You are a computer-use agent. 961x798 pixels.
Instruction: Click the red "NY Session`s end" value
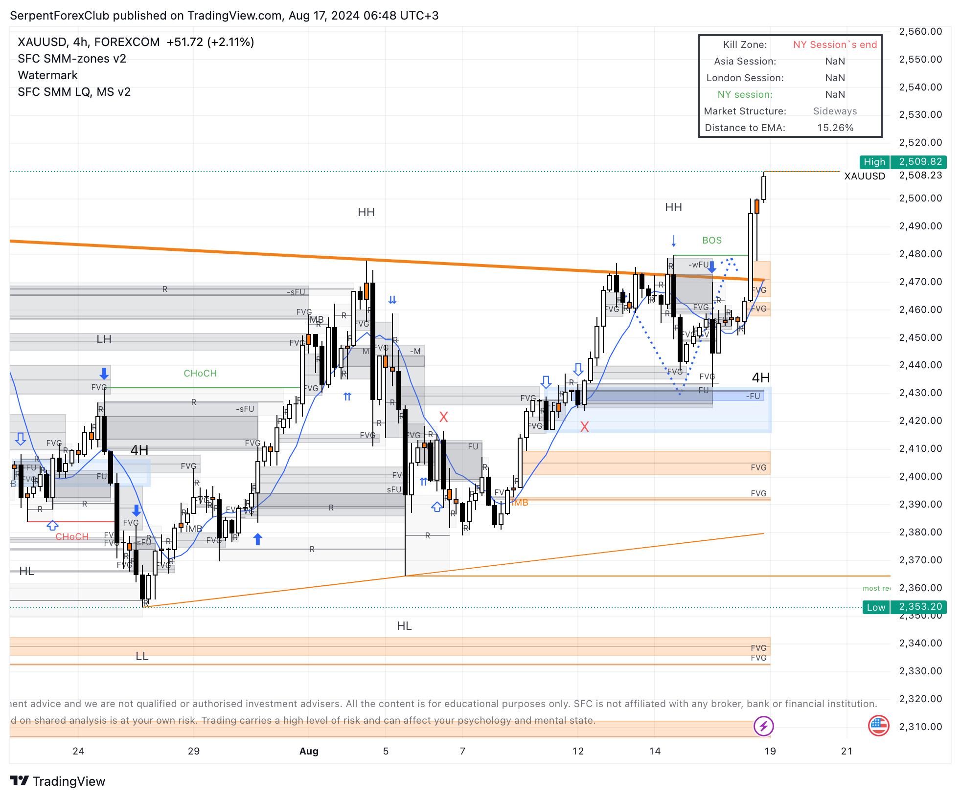point(835,44)
